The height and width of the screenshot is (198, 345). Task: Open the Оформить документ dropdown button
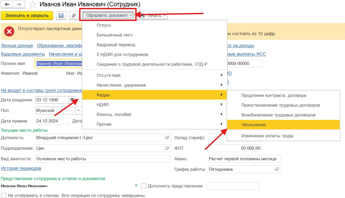click(109, 16)
